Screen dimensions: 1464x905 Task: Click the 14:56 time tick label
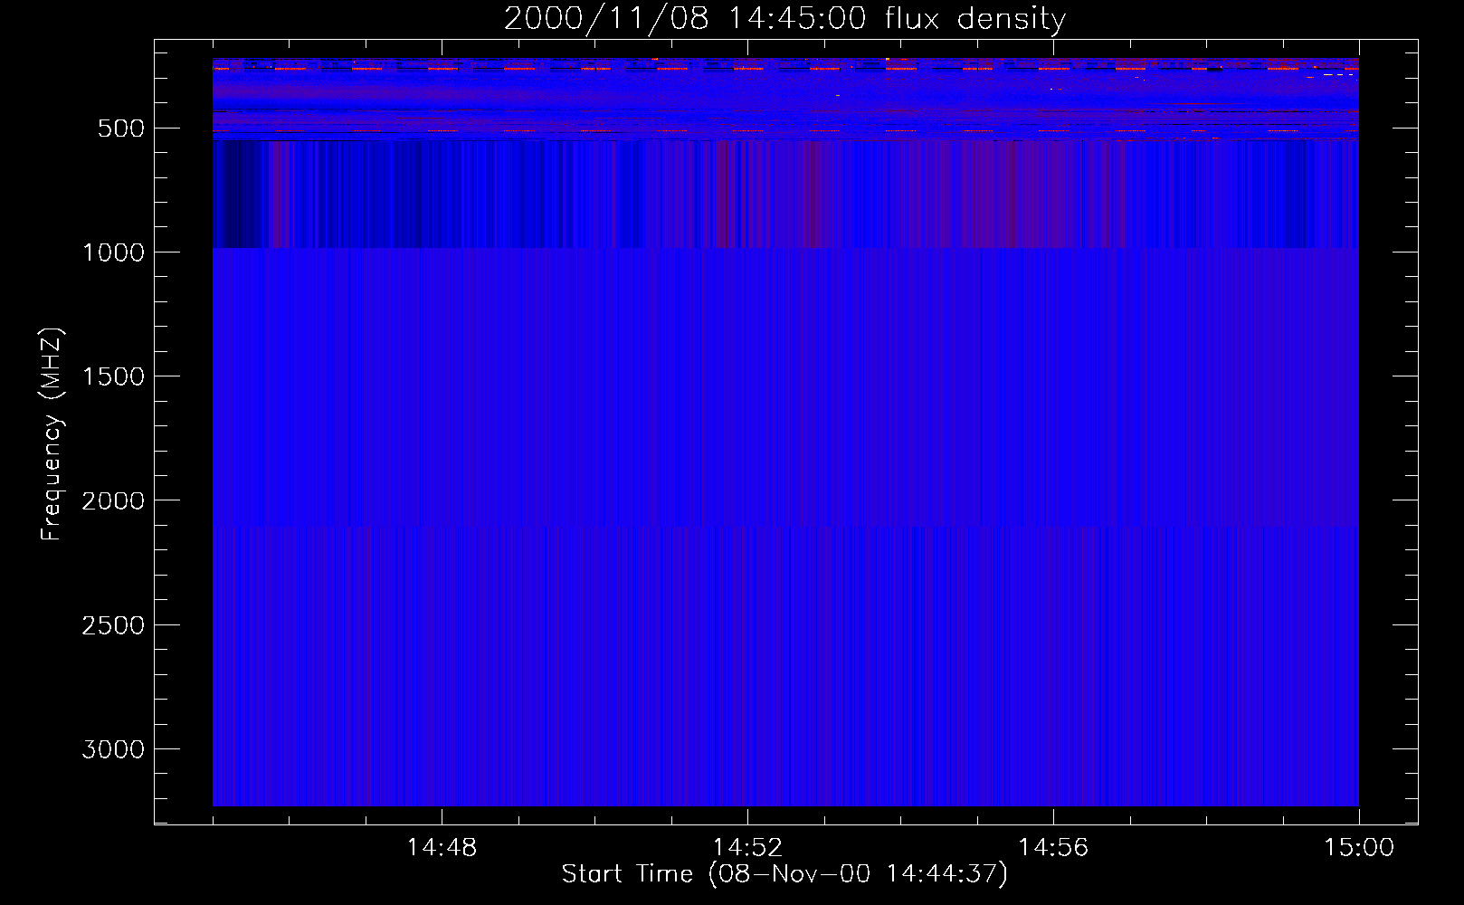(x=1053, y=848)
